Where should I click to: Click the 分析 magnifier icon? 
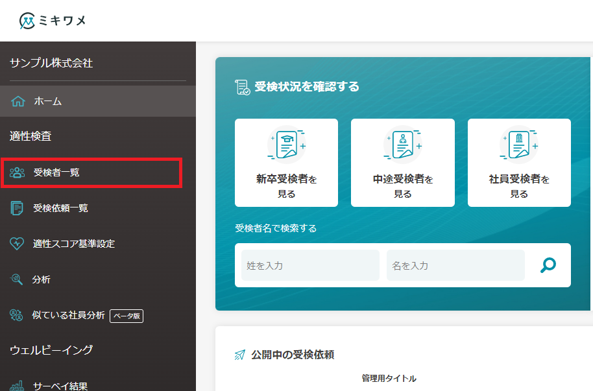(x=18, y=279)
